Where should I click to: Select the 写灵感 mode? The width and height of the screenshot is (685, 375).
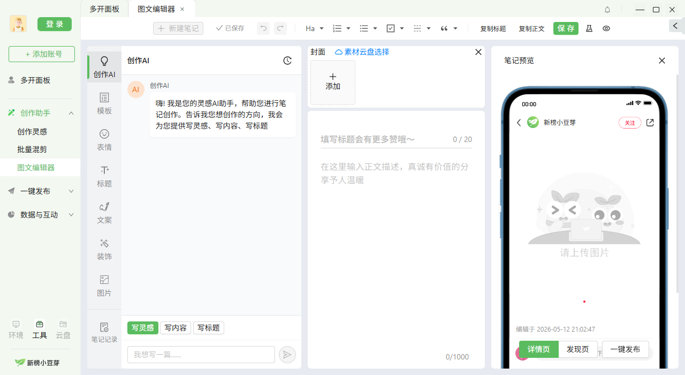pos(143,328)
